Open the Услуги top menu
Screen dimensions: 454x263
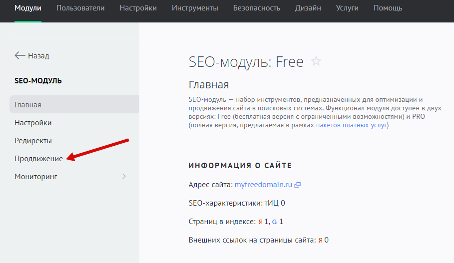[x=348, y=8]
